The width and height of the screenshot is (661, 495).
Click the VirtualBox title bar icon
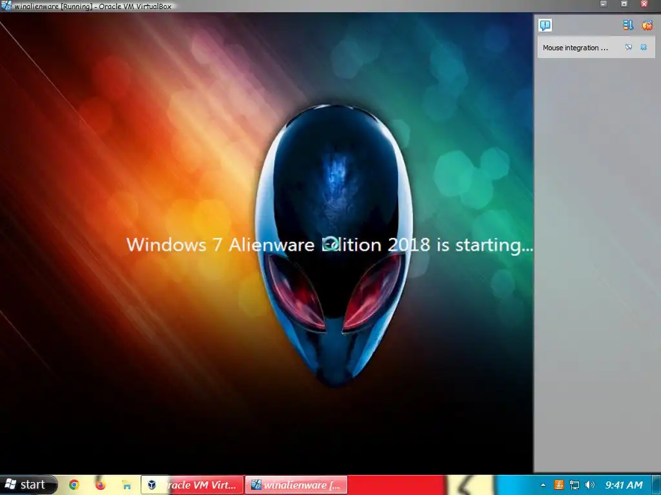[x=6, y=5]
